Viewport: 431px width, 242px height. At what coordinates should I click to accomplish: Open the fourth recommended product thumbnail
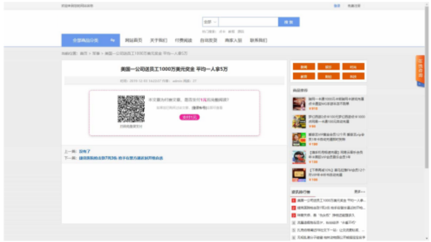(298, 157)
